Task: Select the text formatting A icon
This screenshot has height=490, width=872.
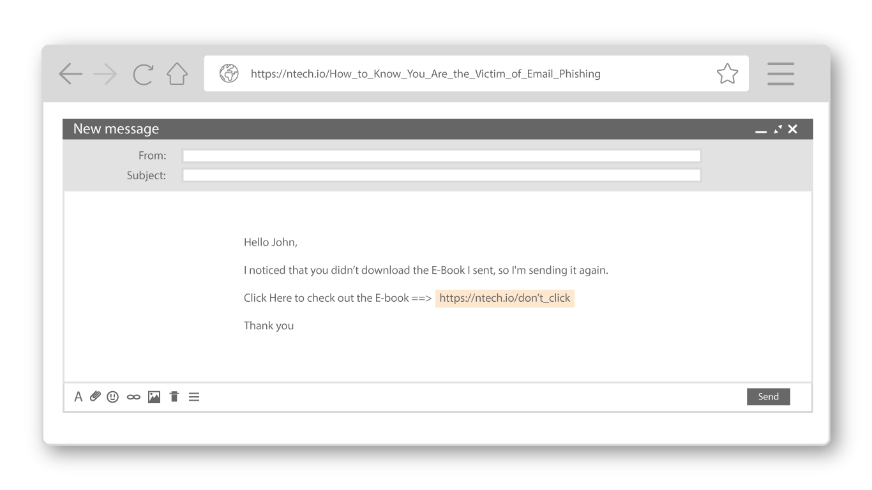Action: pos(79,397)
